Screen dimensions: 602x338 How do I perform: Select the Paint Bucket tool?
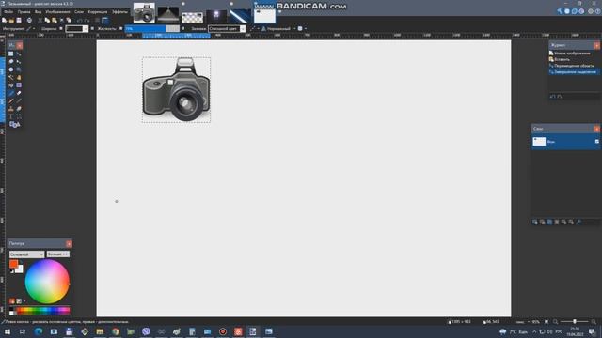pyautogui.click(x=10, y=85)
